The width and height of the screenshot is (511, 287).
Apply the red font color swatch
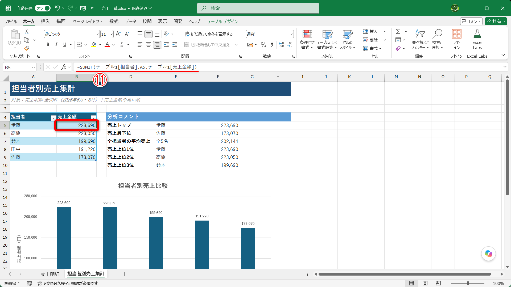click(107, 45)
